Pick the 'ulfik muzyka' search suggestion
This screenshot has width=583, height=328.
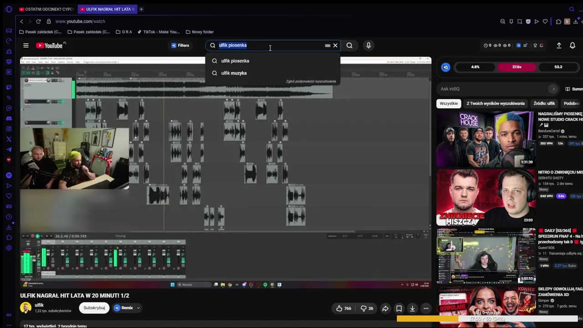point(272,73)
